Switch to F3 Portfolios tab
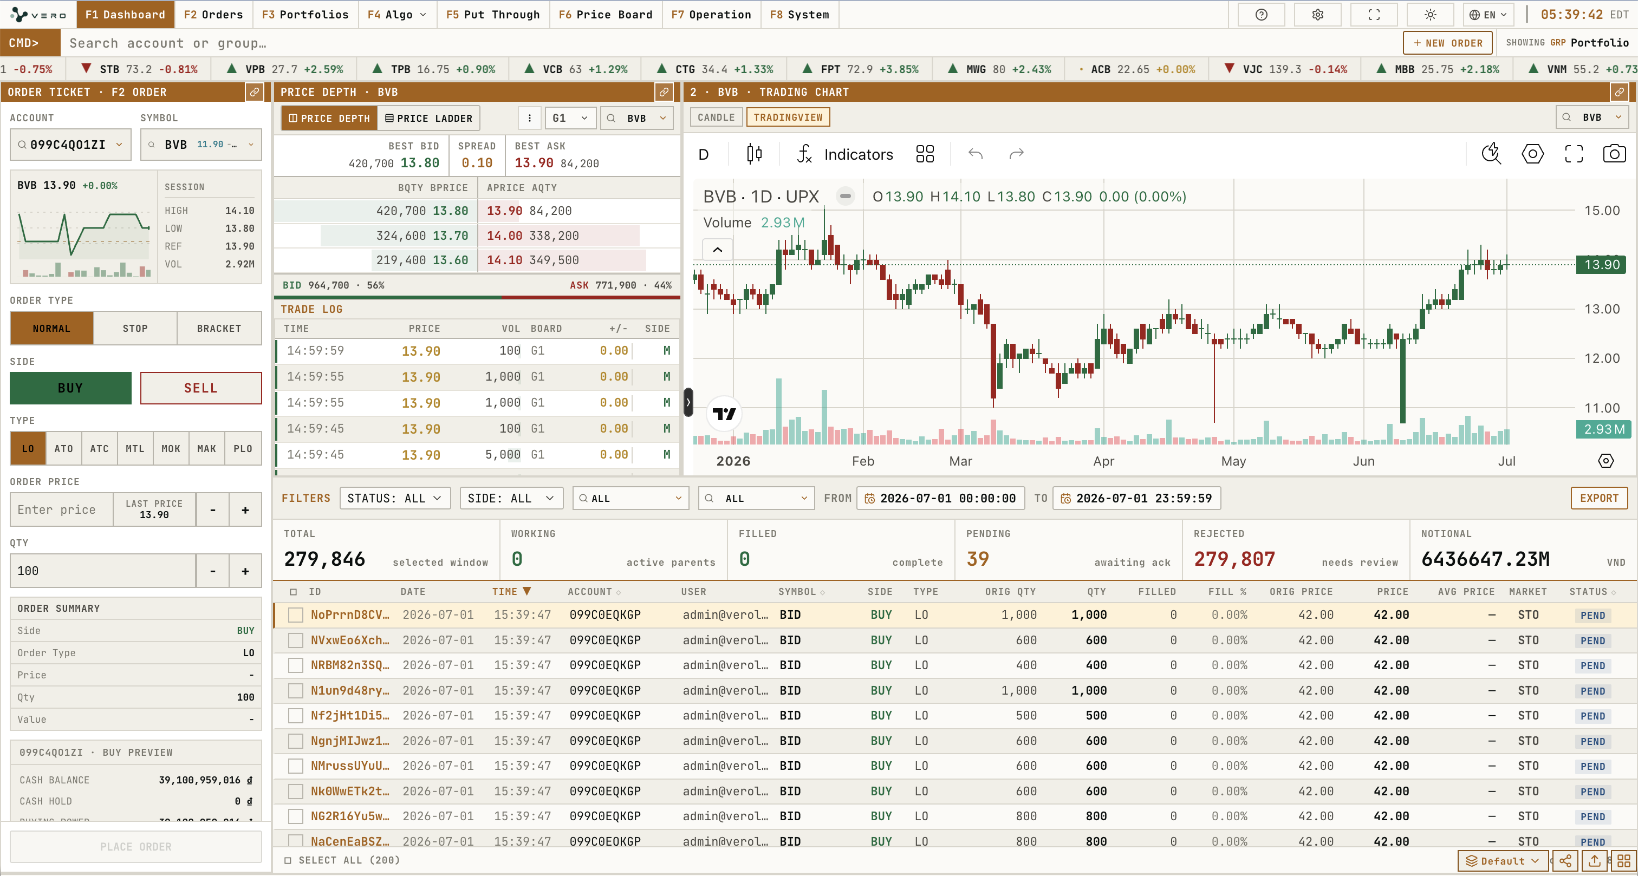The height and width of the screenshot is (876, 1638). coord(304,15)
